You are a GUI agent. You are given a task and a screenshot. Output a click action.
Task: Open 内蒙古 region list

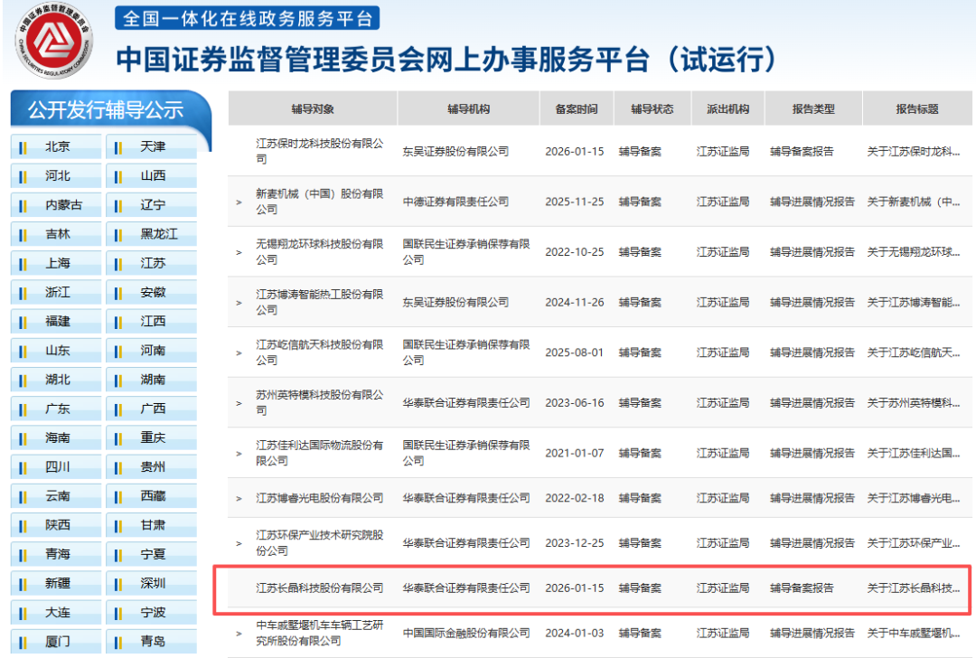56,205
